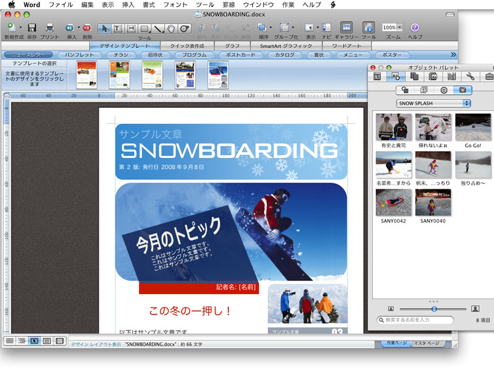
Task: Switch to the ワードアート tab
Action: pos(346,46)
